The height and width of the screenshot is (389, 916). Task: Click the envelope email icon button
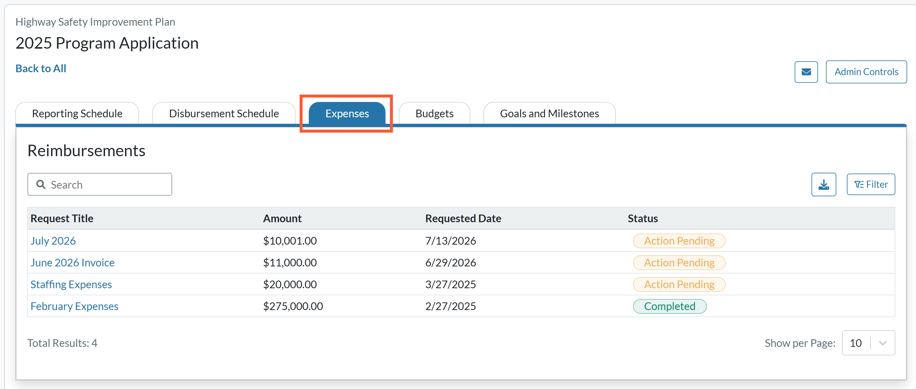point(806,72)
